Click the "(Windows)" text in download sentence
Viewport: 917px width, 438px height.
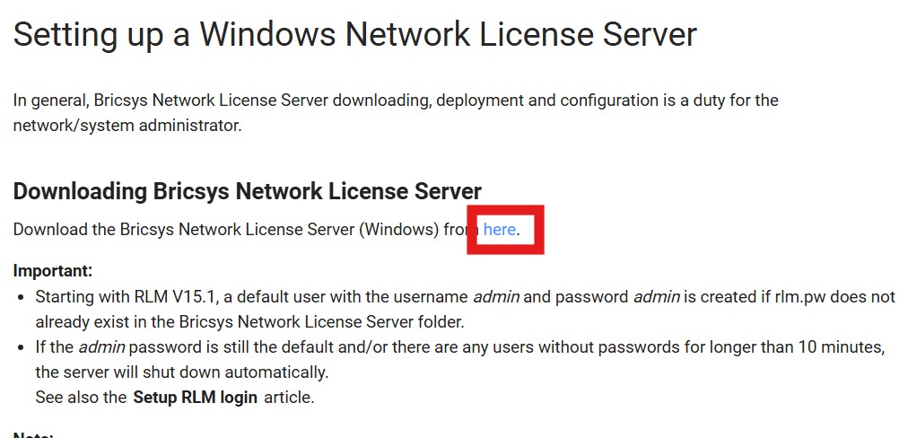click(x=398, y=229)
